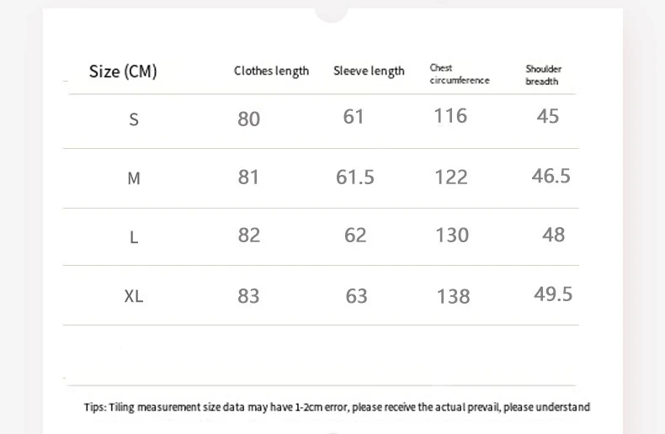Click sleeve length value 63

(356, 296)
